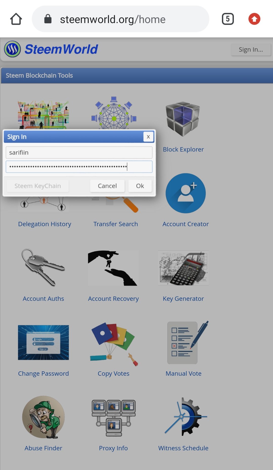This screenshot has width=273, height=470.
Task: Click the SteemWorld title text
Action: coord(61,49)
